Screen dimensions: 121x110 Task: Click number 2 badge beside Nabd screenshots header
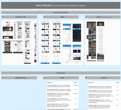click(44, 17)
